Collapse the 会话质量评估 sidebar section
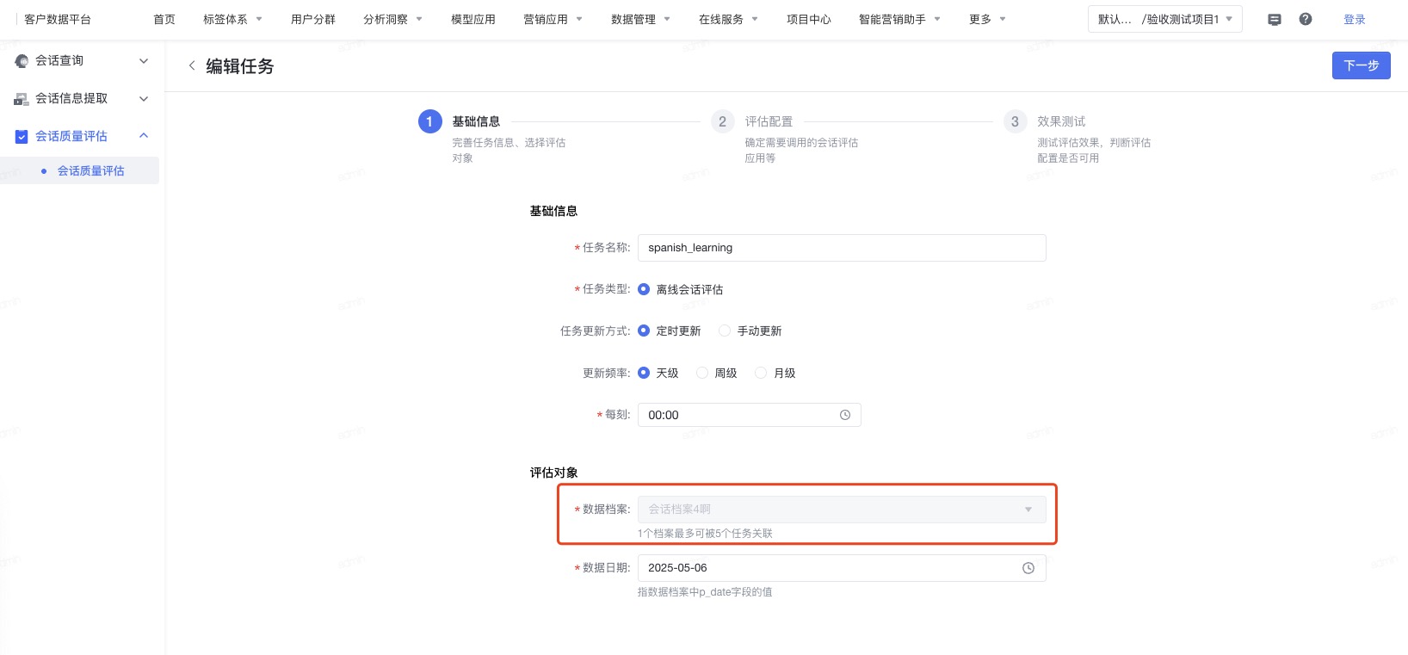The width and height of the screenshot is (1408, 655). 144,136
